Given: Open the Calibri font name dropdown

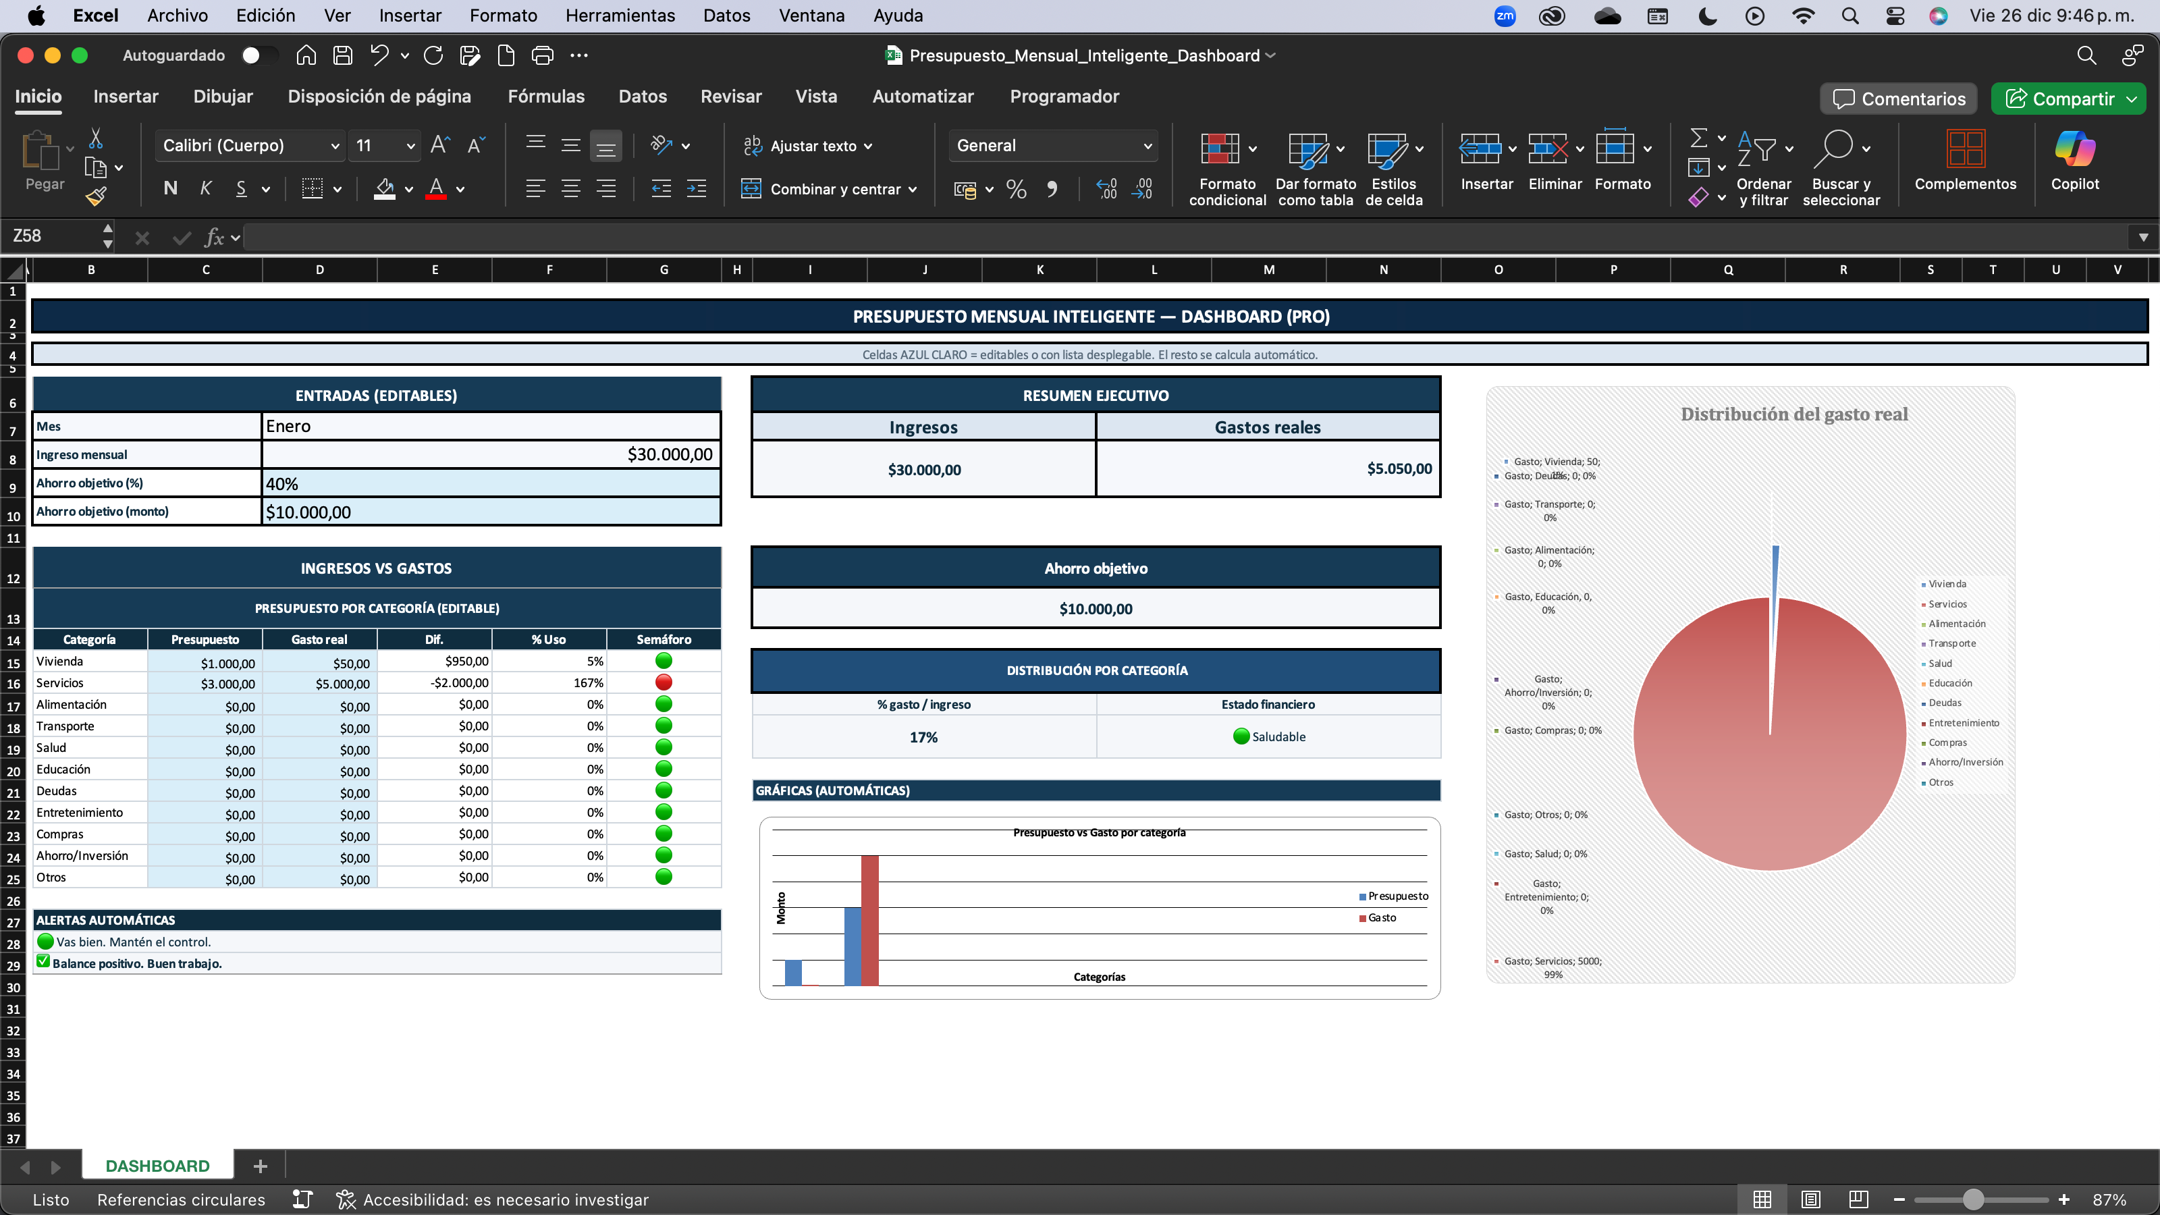Looking at the screenshot, I should click(x=335, y=146).
